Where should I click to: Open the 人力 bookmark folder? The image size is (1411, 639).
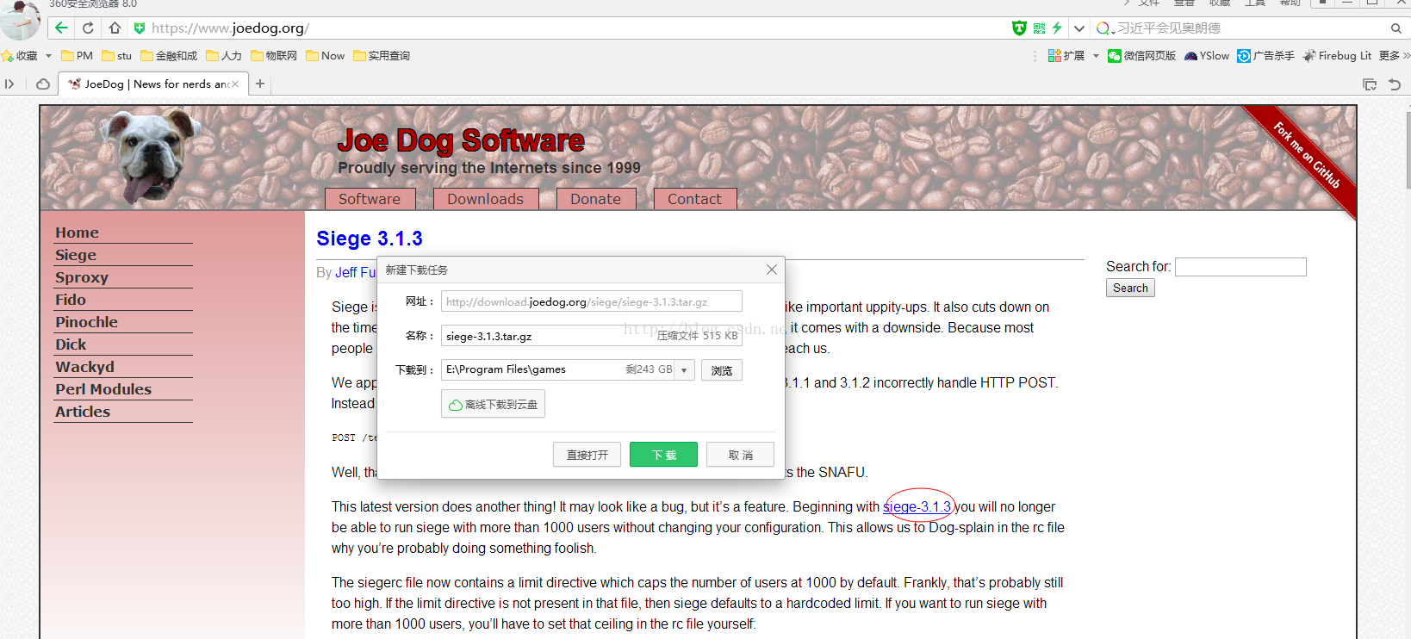224,56
